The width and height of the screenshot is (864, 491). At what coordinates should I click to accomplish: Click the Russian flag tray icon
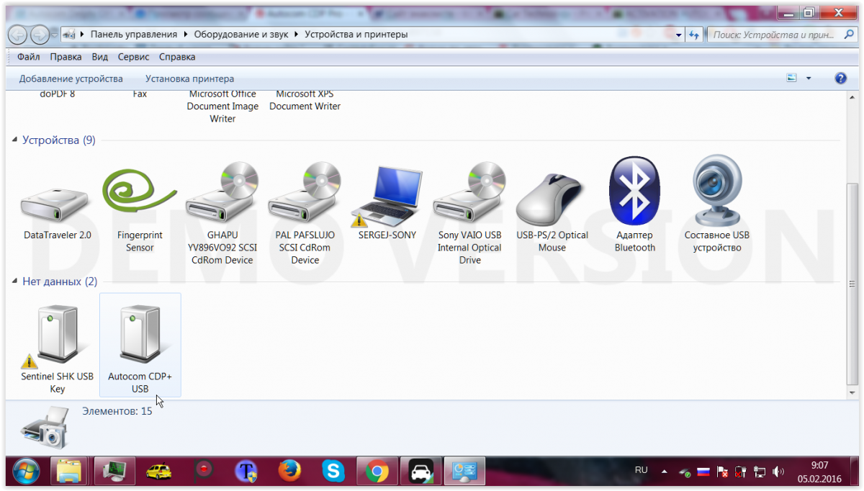tap(703, 472)
